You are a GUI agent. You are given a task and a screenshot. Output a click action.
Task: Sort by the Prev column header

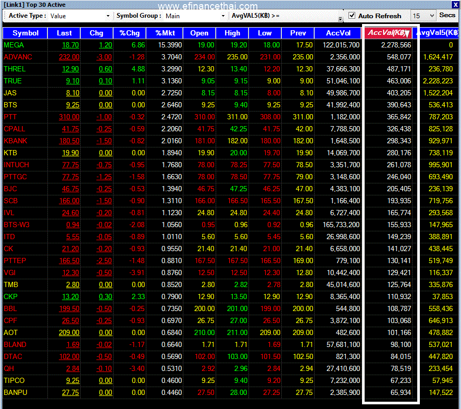298,33
